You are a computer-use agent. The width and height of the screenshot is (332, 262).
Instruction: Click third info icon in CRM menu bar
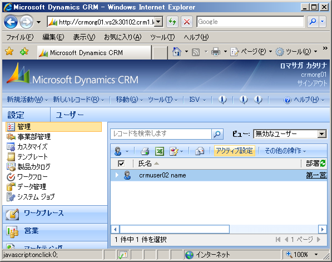258,100
